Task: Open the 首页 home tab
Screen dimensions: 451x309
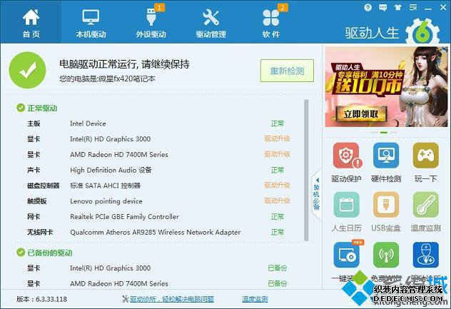Action: point(31,22)
